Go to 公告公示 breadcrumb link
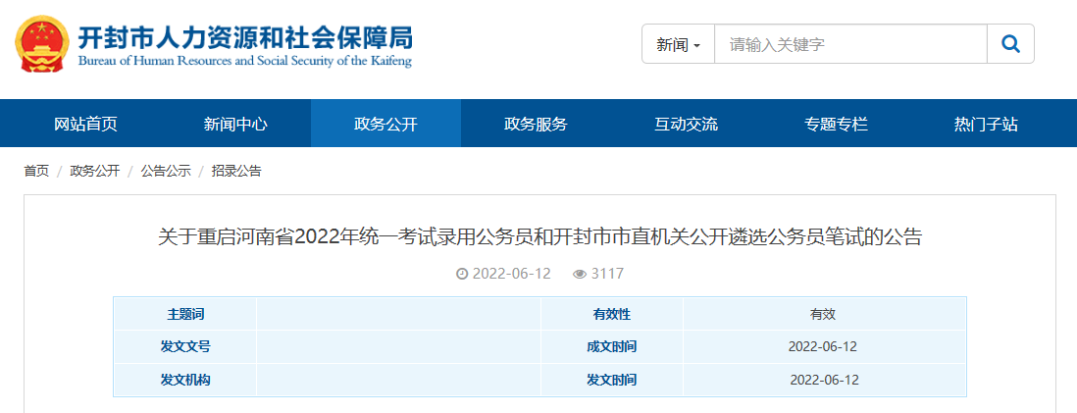 [165, 171]
